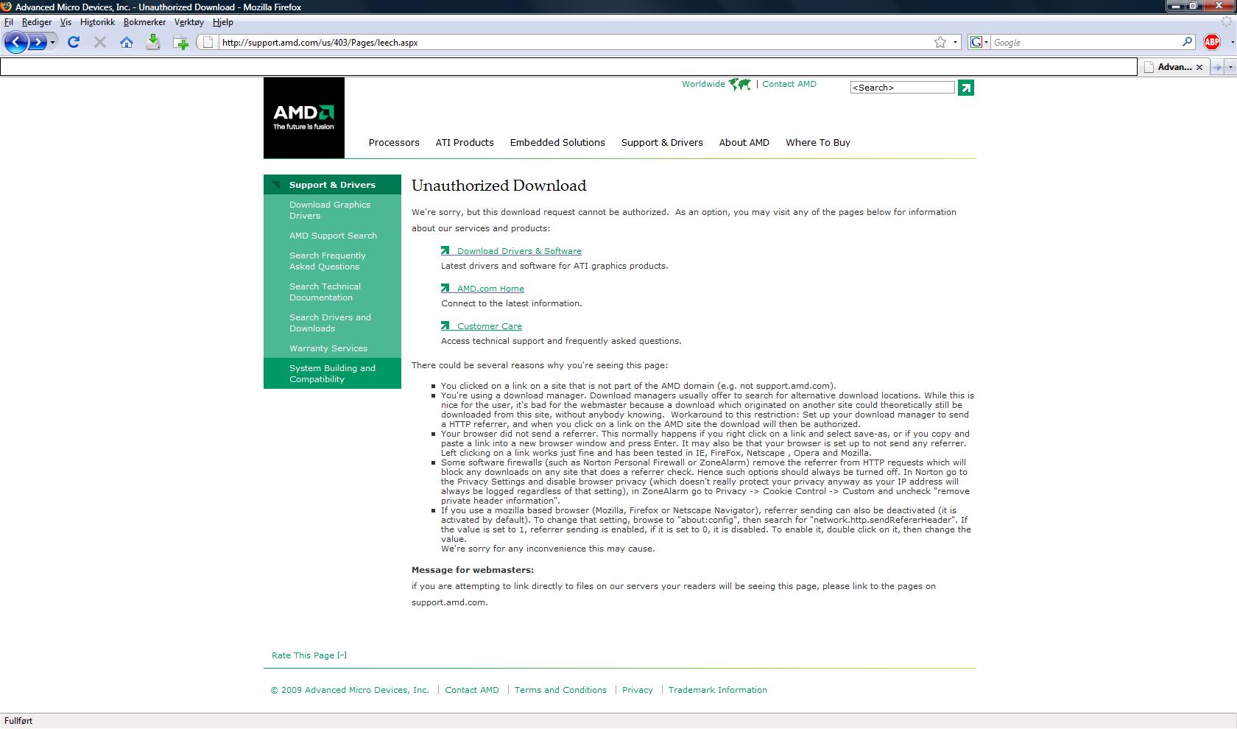Open the Adblock Plus ABP icon

pyautogui.click(x=1212, y=43)
